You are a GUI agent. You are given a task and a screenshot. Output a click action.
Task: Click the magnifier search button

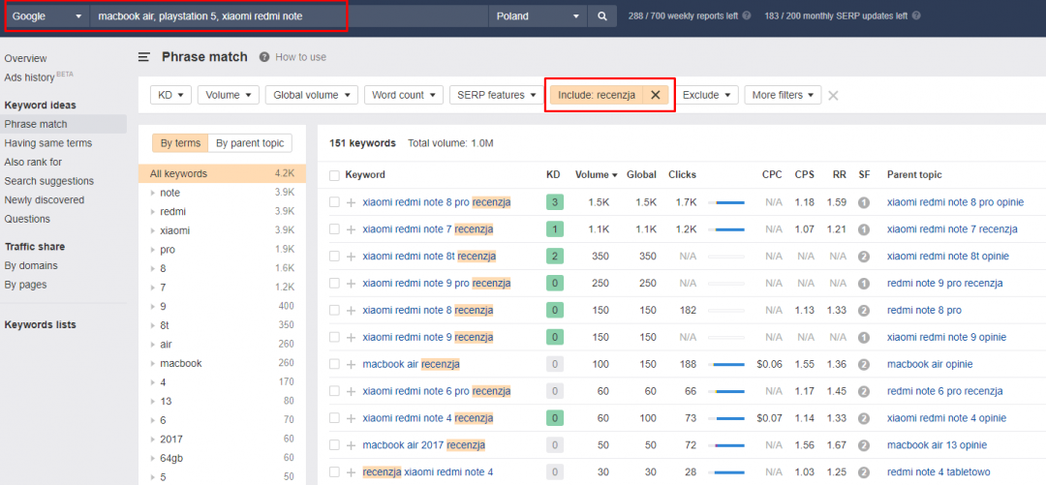point(602,16)
